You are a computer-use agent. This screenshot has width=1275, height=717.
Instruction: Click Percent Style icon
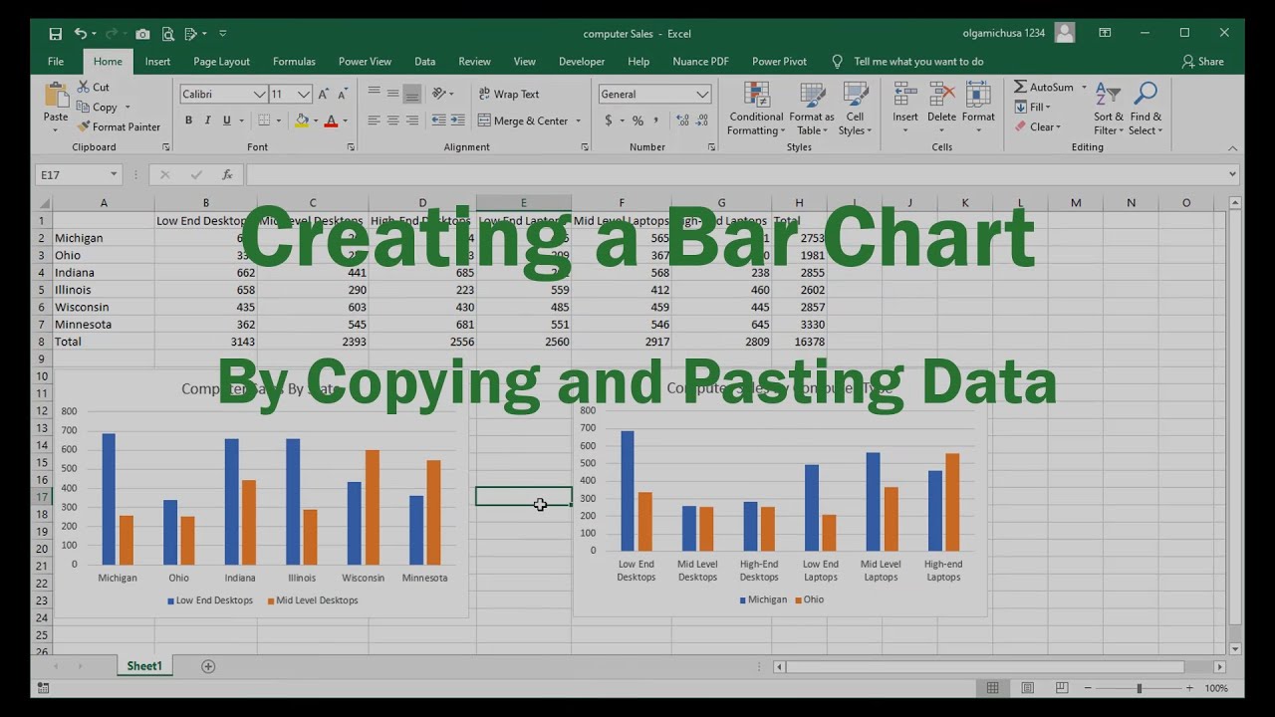[637, 120]
